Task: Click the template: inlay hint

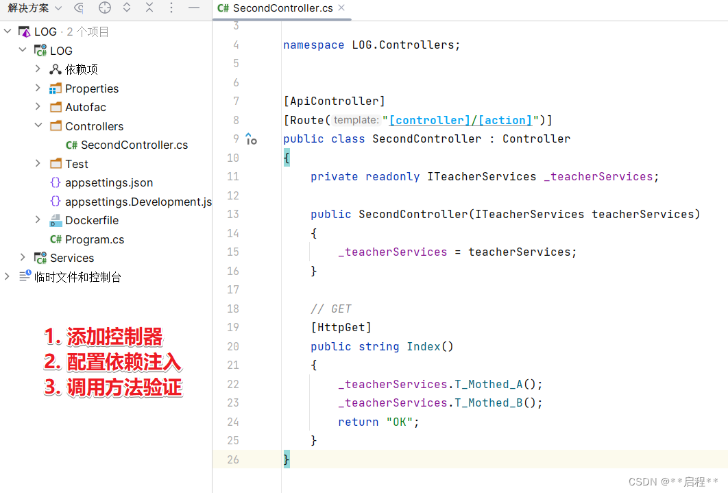Action: pos(356,120)
